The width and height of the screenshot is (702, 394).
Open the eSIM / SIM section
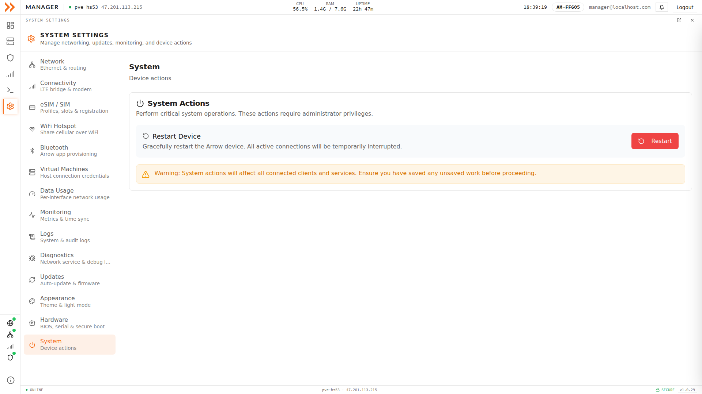[69, 108]
